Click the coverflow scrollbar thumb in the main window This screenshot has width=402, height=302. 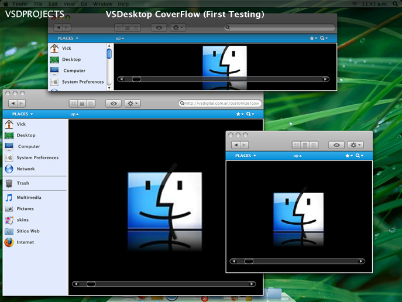click(x=91, y=284)
